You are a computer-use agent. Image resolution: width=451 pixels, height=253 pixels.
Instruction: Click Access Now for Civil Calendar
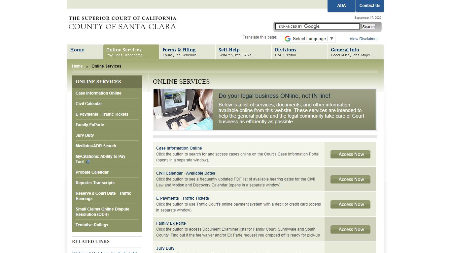click(x=350, y=179)
